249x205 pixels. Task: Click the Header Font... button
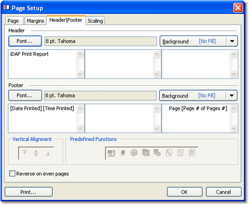coord(25,41)
